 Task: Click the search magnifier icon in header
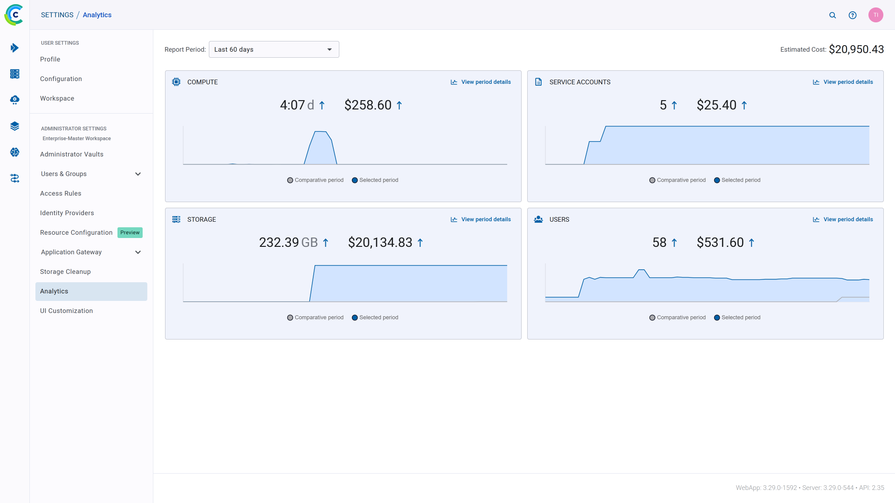pyautogui.click(x=833, y=15)
